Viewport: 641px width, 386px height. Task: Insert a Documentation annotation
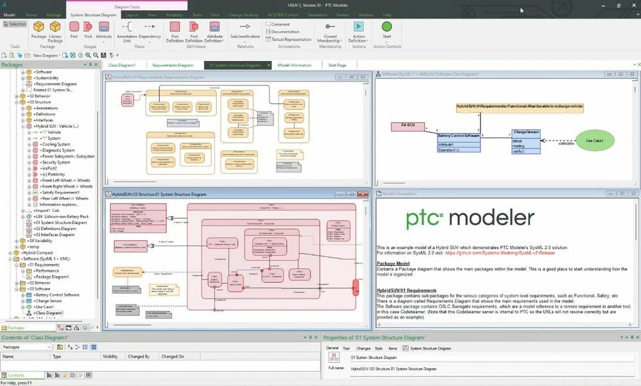tap(282, 31)
